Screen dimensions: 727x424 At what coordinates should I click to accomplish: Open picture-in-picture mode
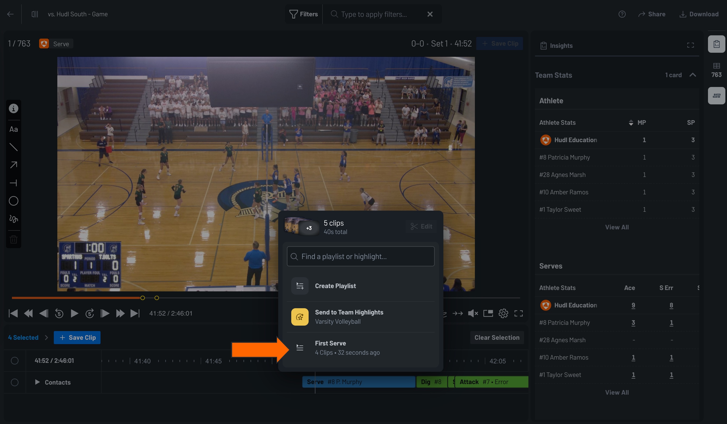pyautogui.click(x=488, y=313)
